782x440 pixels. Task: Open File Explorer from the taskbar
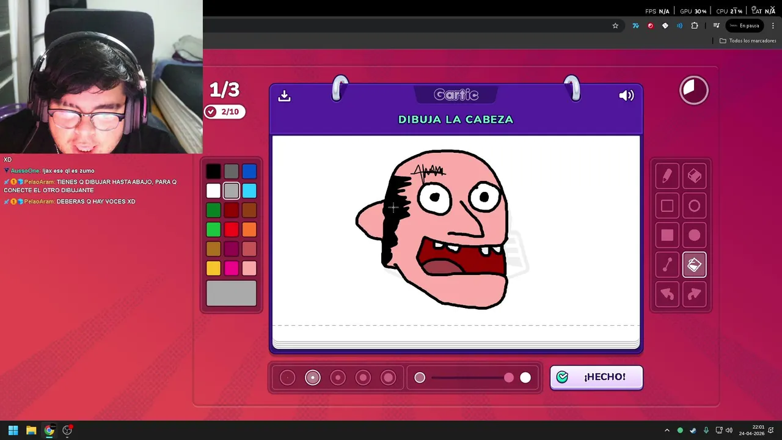point(31,430)
